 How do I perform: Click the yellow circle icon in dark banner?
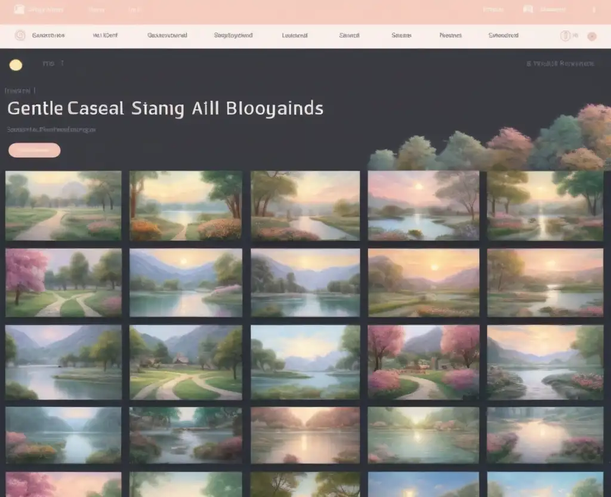(x=16, y=65)
